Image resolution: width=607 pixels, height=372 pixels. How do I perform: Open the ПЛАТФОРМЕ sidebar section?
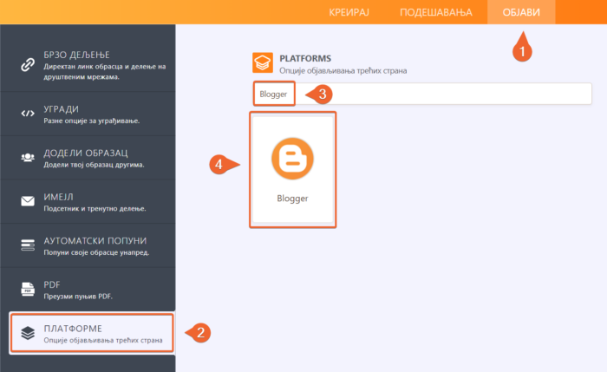92,333
